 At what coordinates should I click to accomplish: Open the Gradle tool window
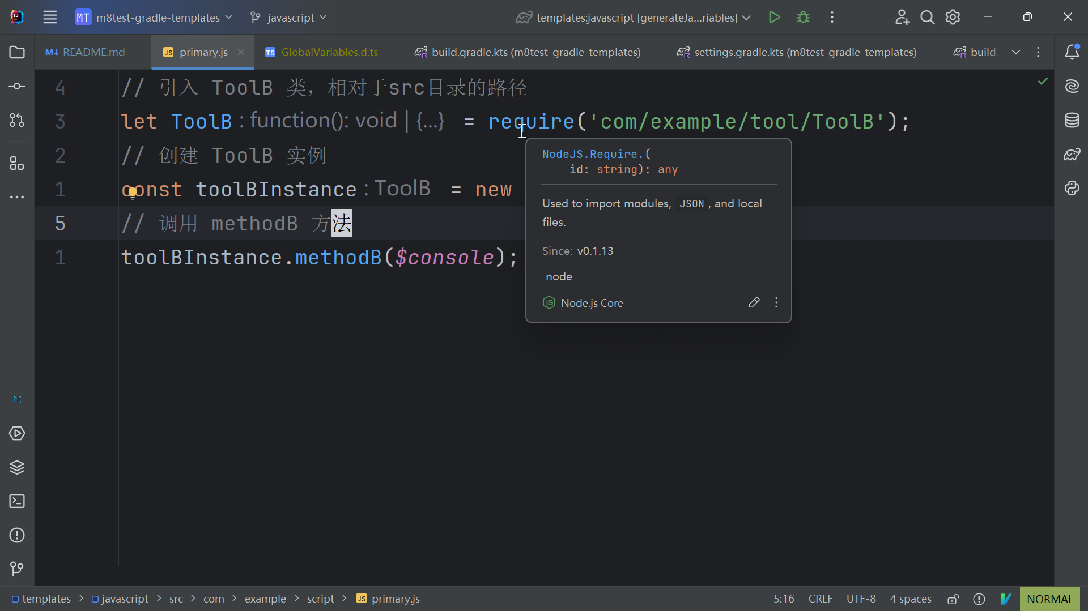coord(1072,154)
